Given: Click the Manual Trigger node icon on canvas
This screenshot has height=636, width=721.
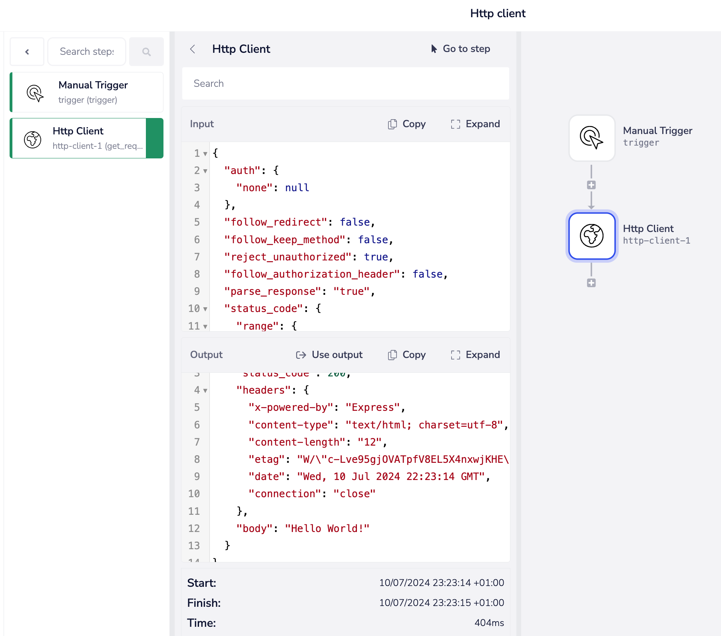Looking at the screenshot, I should click(x=592, y=138).
